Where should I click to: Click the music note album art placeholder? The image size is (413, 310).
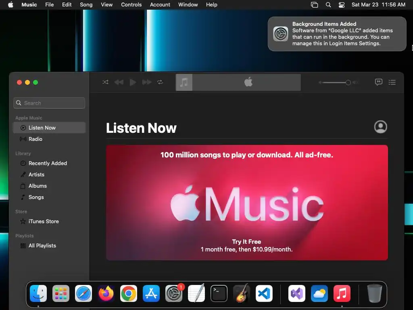pyautogui.click(x=184, y=82)
